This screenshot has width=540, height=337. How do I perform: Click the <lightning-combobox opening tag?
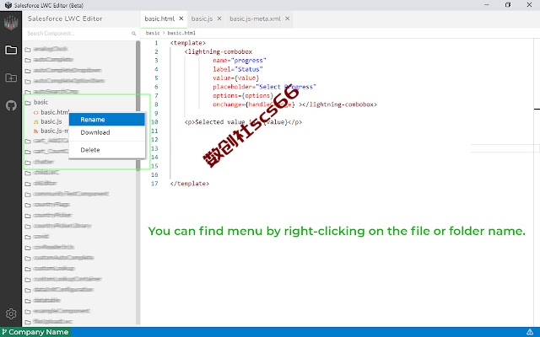click(x=218, y=51)
